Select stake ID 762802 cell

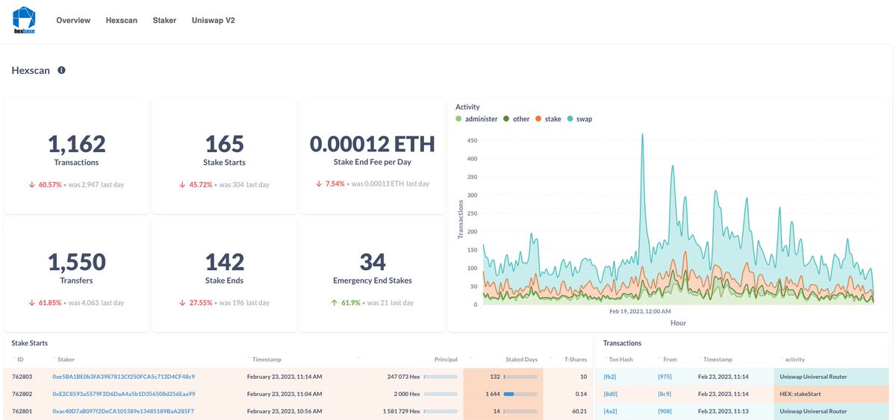(21, 394)
